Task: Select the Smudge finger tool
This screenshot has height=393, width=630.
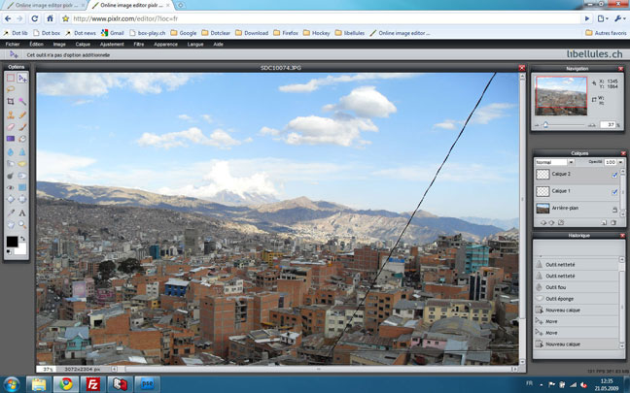Action: [x=11, y=164]
